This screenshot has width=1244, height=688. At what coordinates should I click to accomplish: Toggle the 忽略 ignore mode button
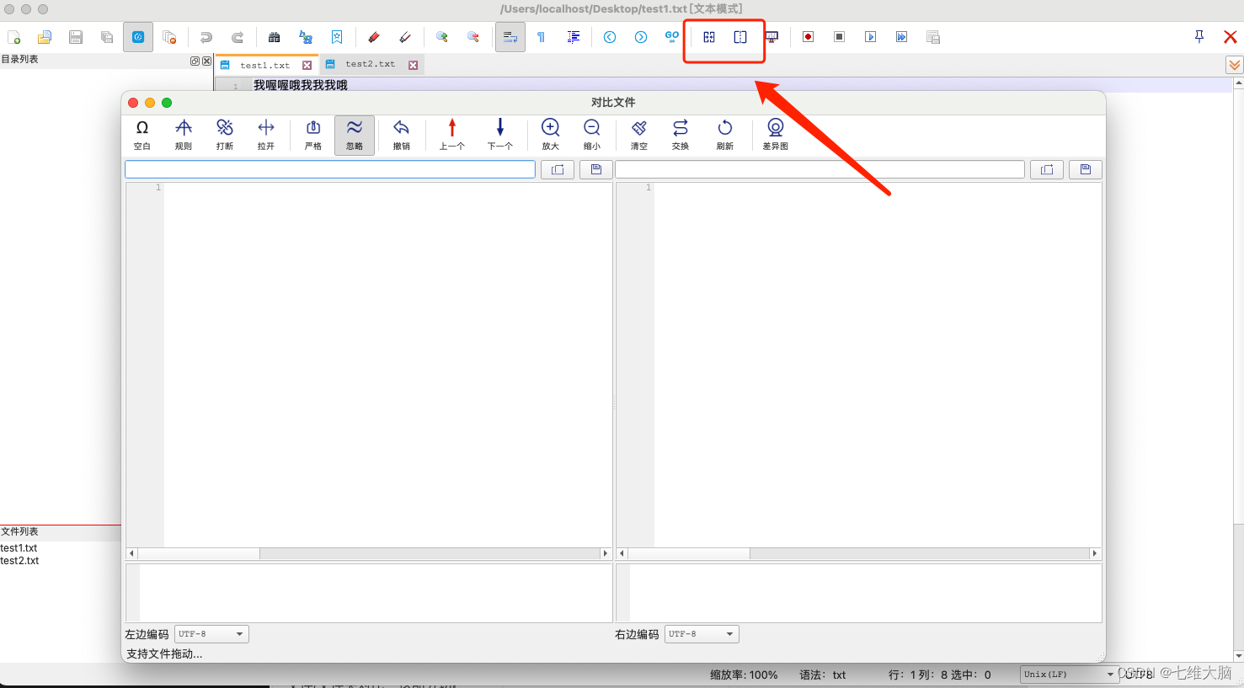coord(355,135)
